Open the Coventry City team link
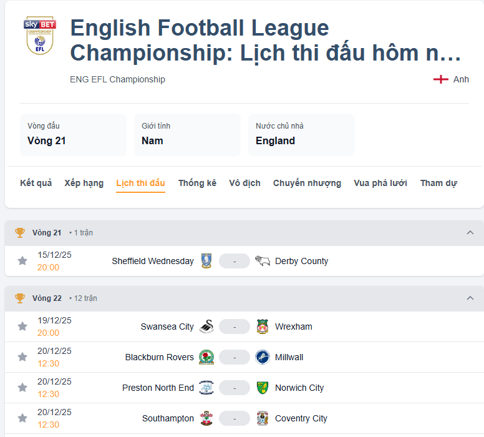This screenshot has width=484, height=437. (x=301, y=418)
